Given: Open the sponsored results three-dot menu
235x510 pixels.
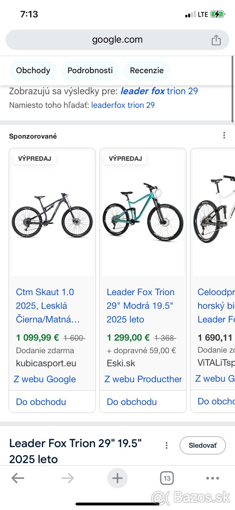Looking at the screenshot, I should (224, 136).
